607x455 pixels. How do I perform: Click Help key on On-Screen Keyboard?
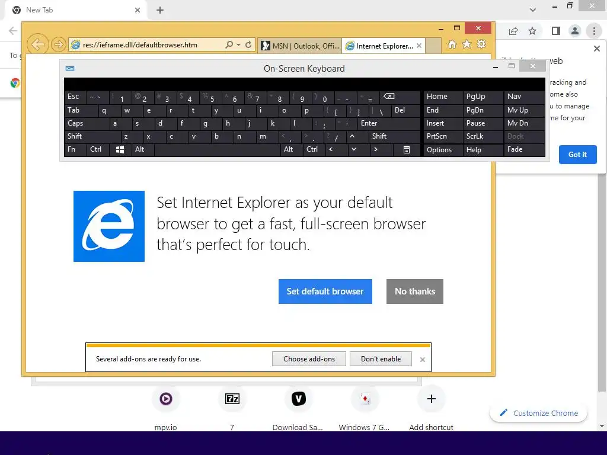[483, 150]
